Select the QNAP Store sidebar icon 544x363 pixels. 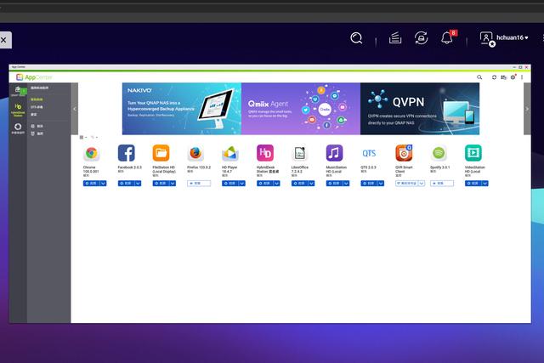click(18, 91)
